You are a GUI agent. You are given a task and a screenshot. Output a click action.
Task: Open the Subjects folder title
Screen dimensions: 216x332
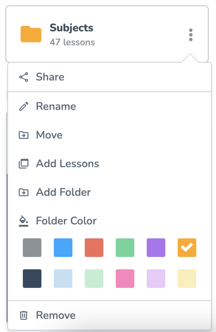click(71, 28)
